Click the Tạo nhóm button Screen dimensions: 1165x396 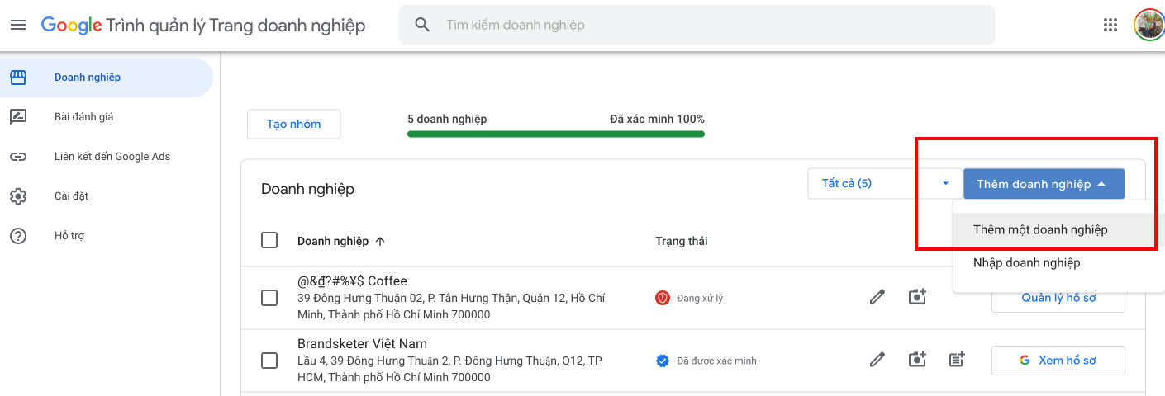(293, 124)
